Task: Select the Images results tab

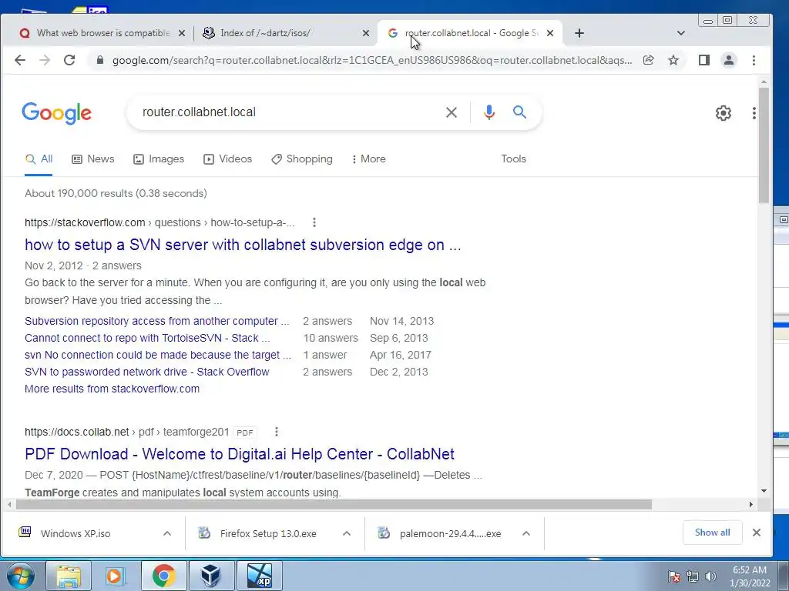Action: [x=159, y=159]
